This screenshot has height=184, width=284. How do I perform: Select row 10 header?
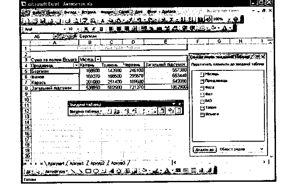27,100
